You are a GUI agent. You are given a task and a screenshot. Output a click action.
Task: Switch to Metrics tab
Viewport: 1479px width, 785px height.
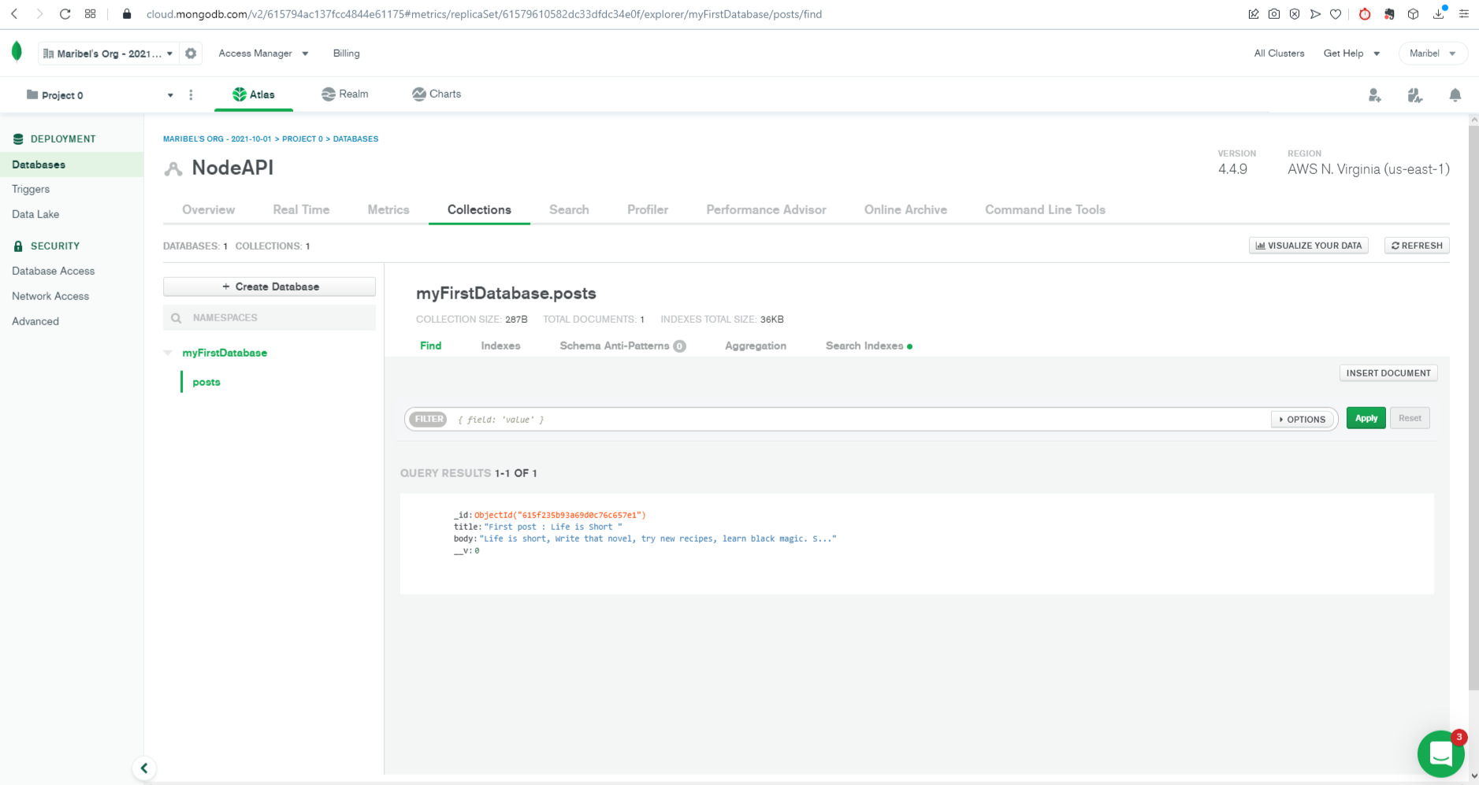tap(388, 209)
